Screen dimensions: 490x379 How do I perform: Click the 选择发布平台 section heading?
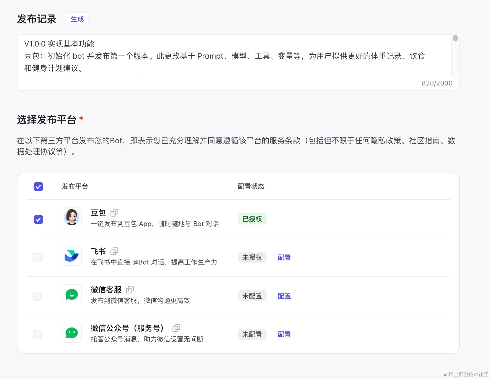click(47, 120)
